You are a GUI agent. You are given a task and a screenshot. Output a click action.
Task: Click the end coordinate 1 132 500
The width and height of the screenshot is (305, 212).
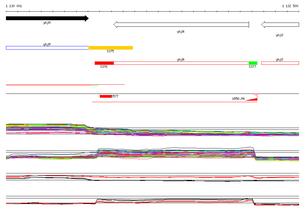pyautogui.click(x=290, y=6)
